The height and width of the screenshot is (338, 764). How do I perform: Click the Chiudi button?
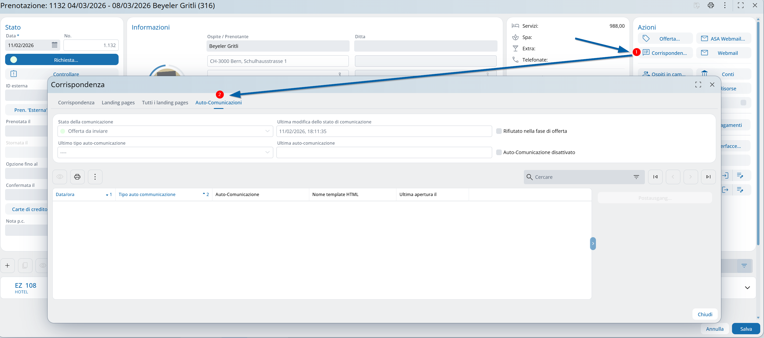pyautogui.click(x=705, y=314)
